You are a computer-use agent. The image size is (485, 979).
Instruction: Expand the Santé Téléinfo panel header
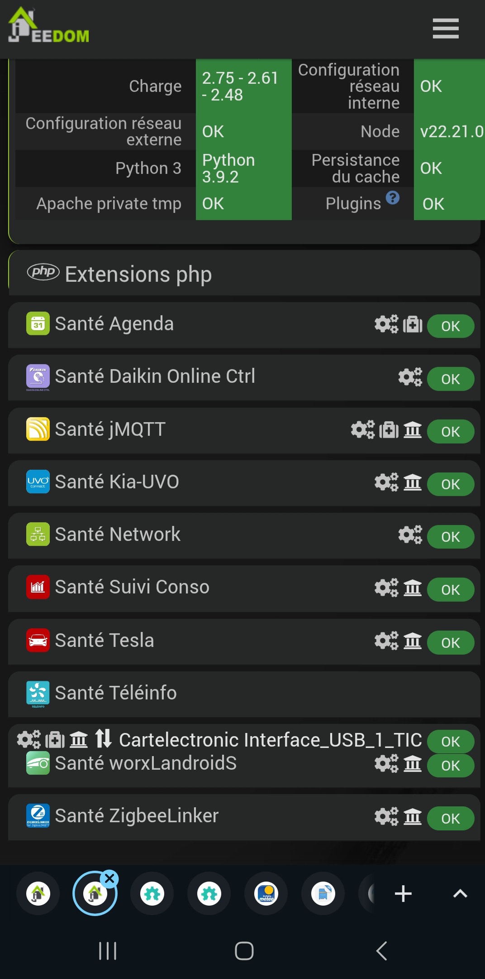coord(116,693)
